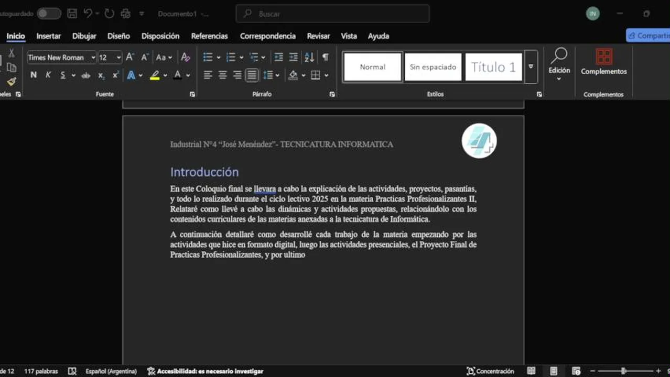Increase font size with the larger A
Viewport: 670px width, 377px height.
coord(130,57)
